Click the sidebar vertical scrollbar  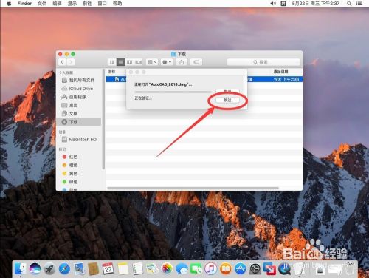pyautogui.click(x=103, y=119)
